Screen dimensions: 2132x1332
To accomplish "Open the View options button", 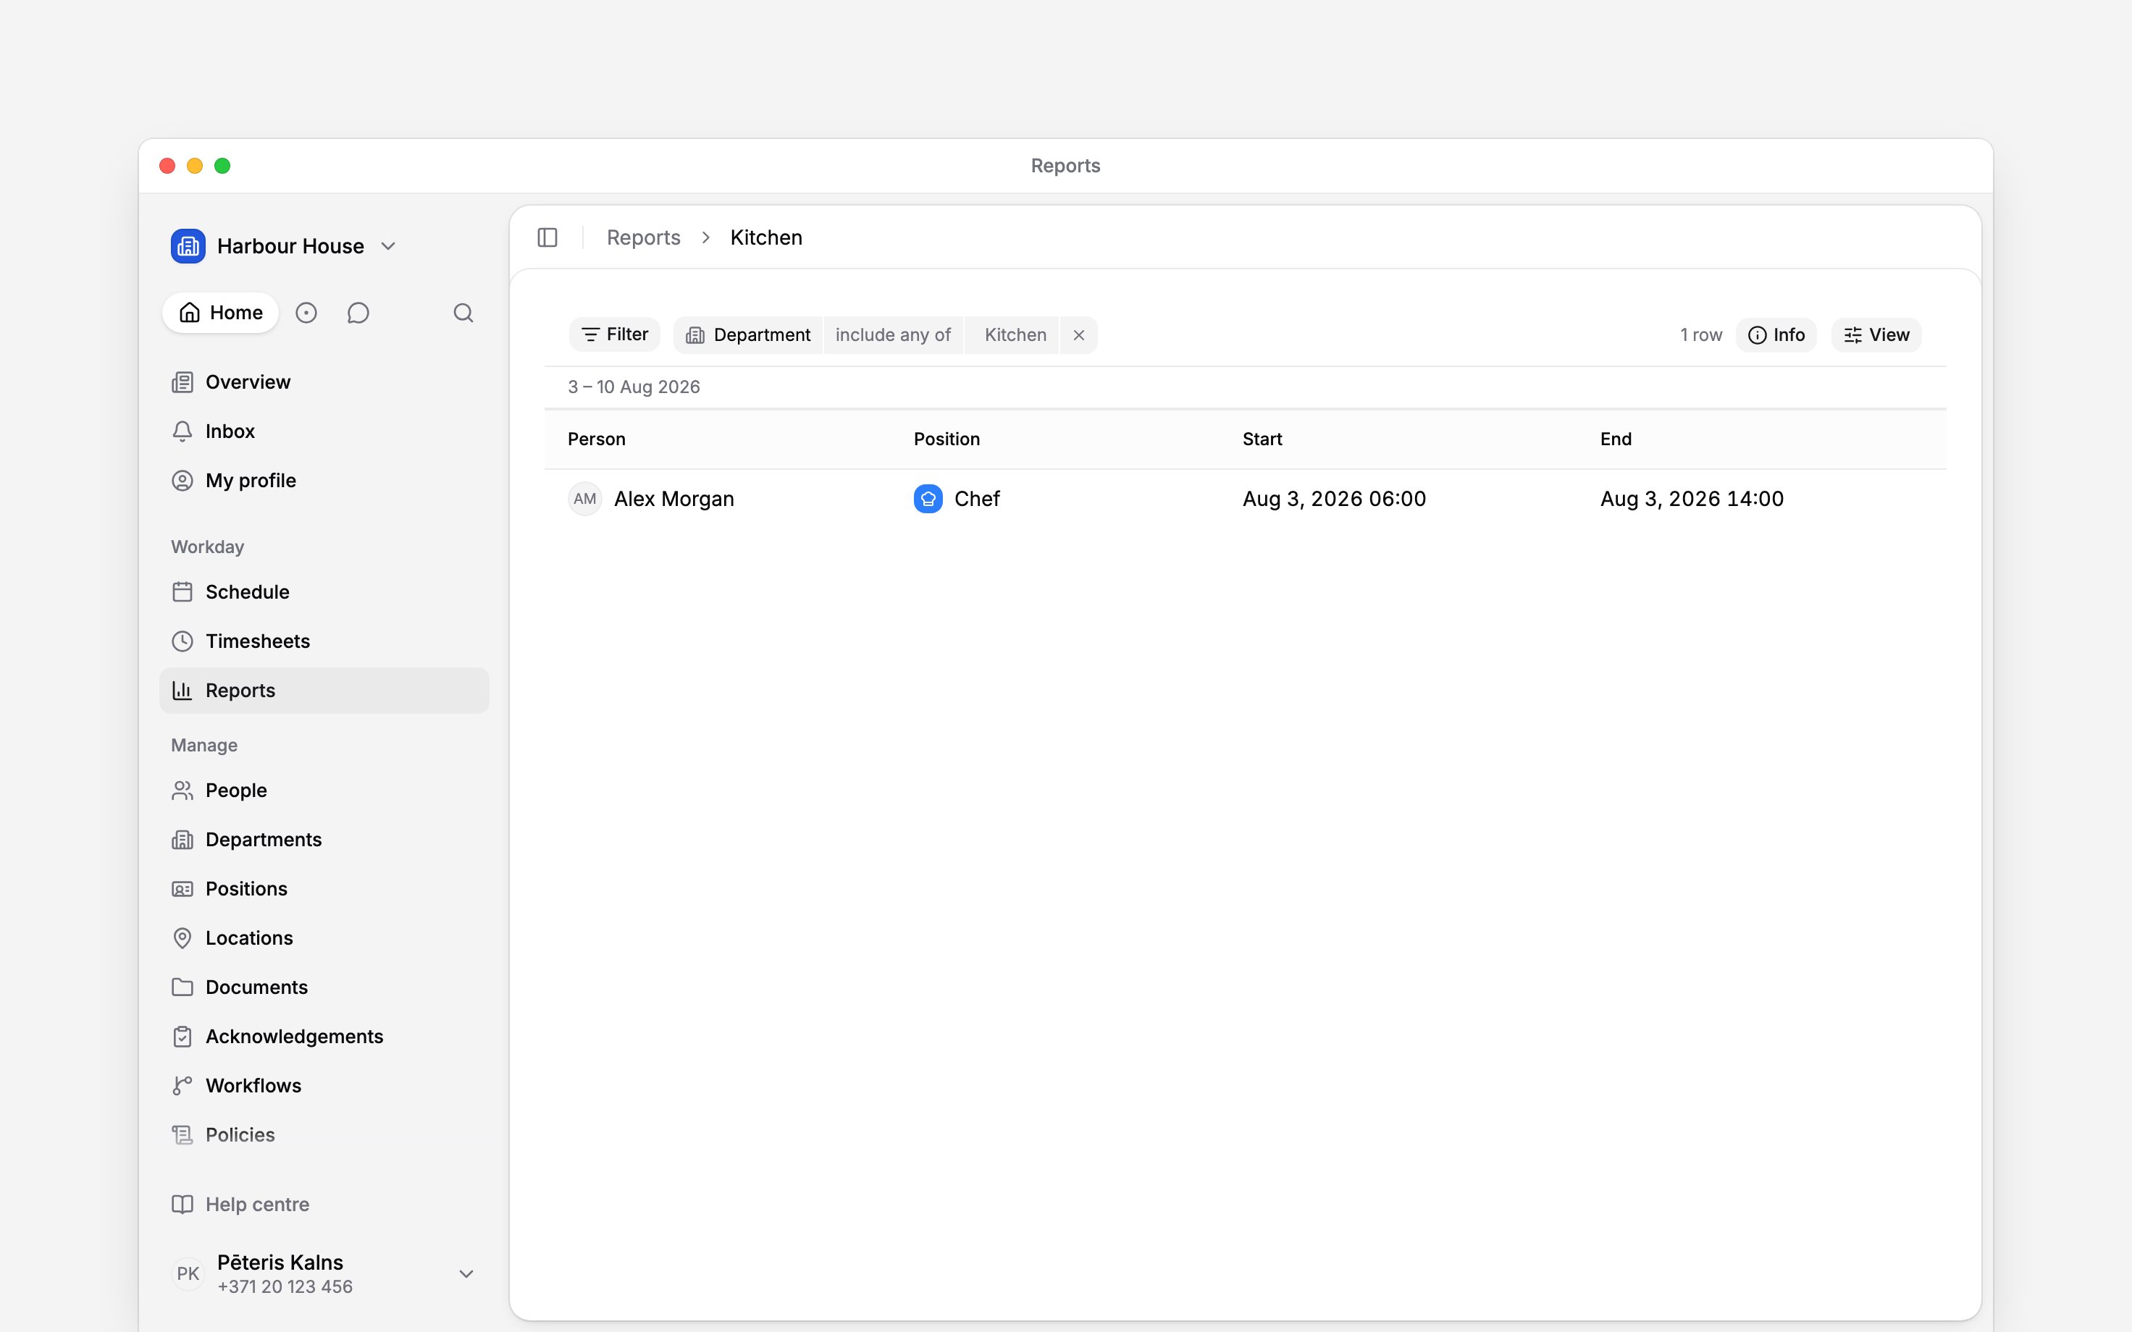I will tap(1876, 334).
